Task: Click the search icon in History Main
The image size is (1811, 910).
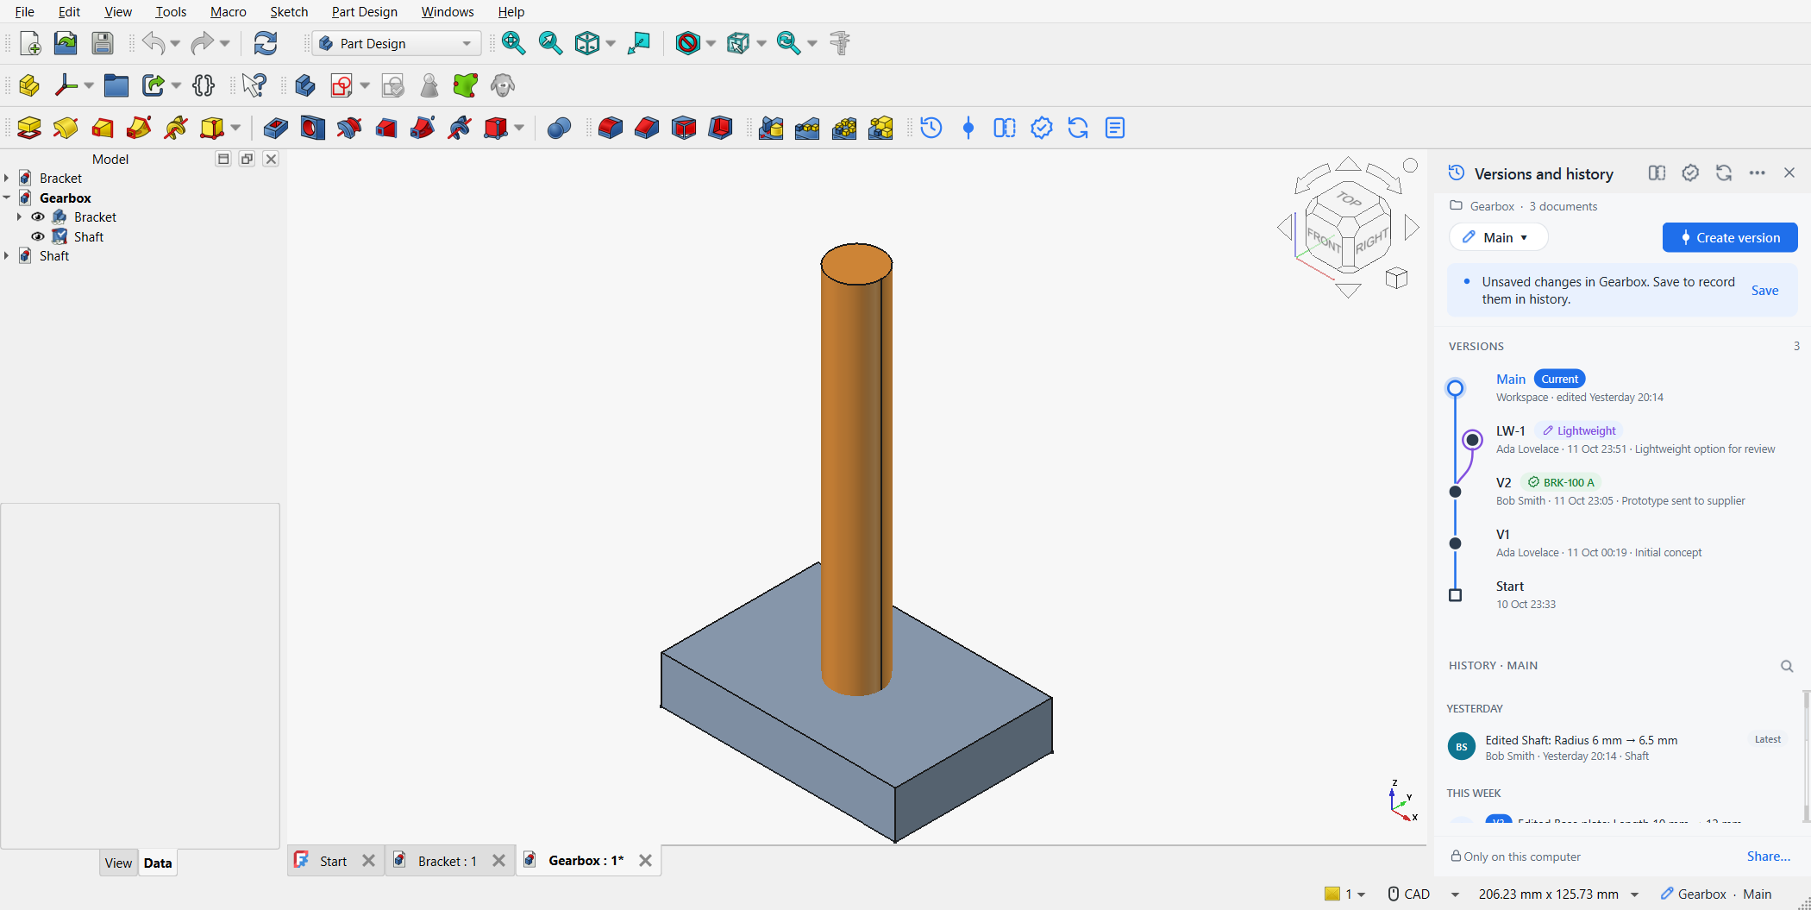Action: tap(1787, 666)
